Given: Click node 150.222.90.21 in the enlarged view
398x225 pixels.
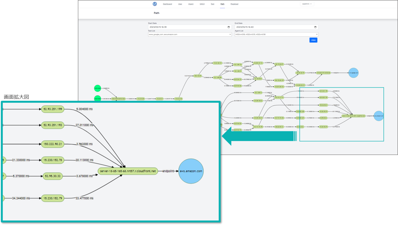Looking at the screenshot, I should click(x=53, y=144).
